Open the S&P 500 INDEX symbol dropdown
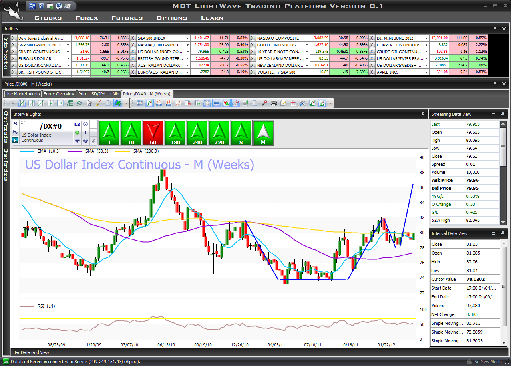 (x=188, y=38)
